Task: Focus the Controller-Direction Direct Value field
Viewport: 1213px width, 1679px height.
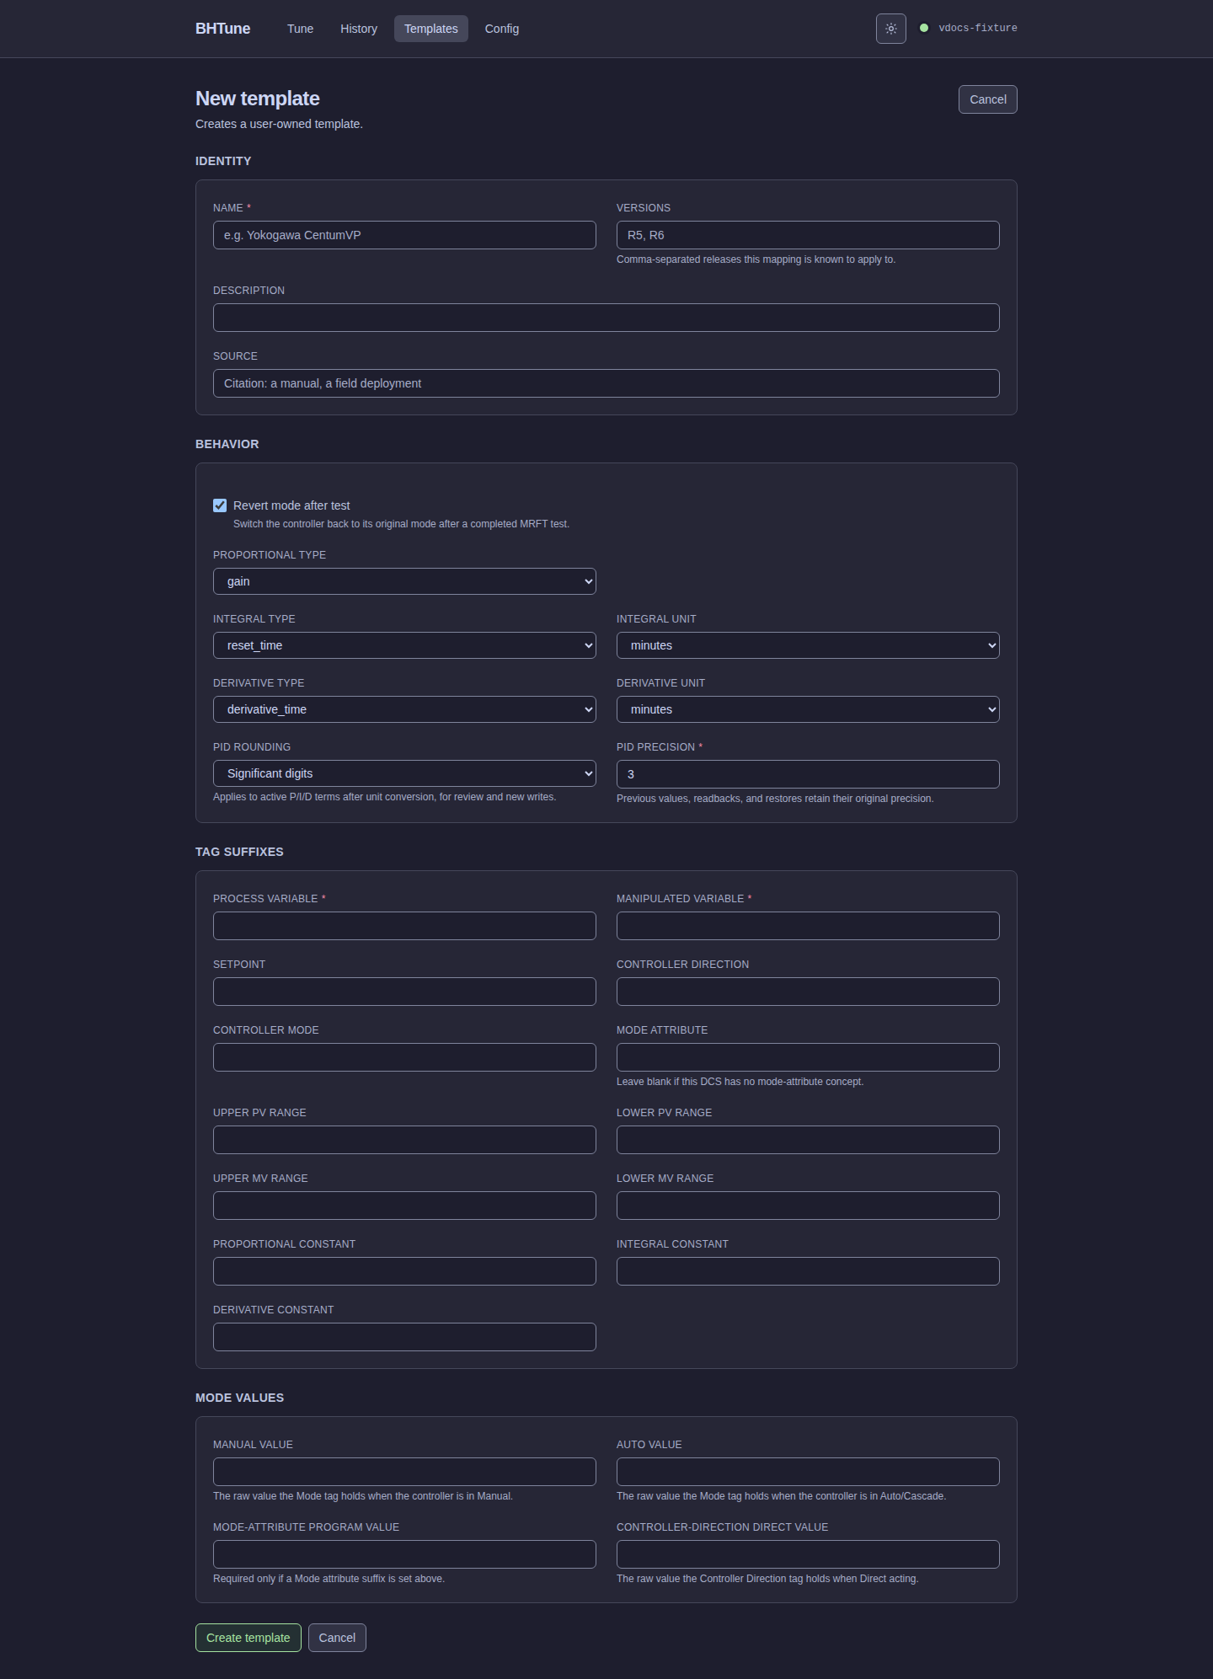Action: [808, 1554]
